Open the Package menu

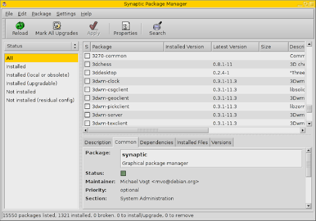41,14
